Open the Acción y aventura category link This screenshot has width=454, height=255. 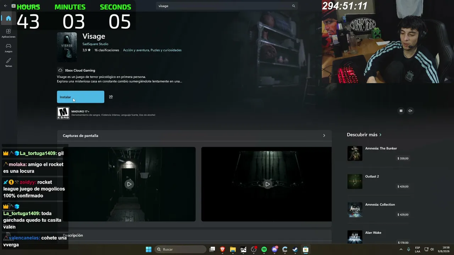(x=136, y=50)
